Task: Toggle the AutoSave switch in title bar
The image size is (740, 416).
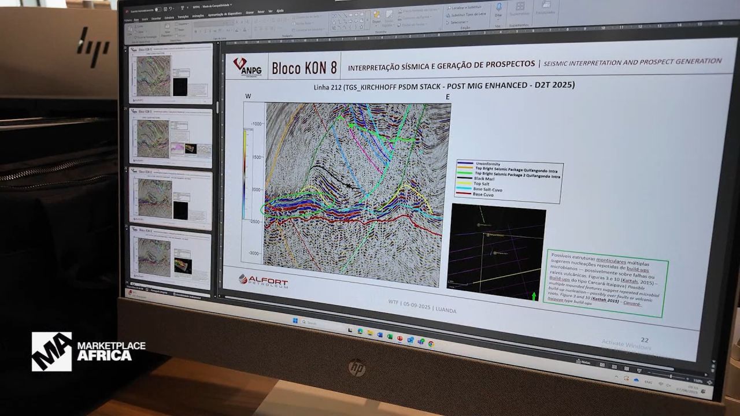Action: 157,10
